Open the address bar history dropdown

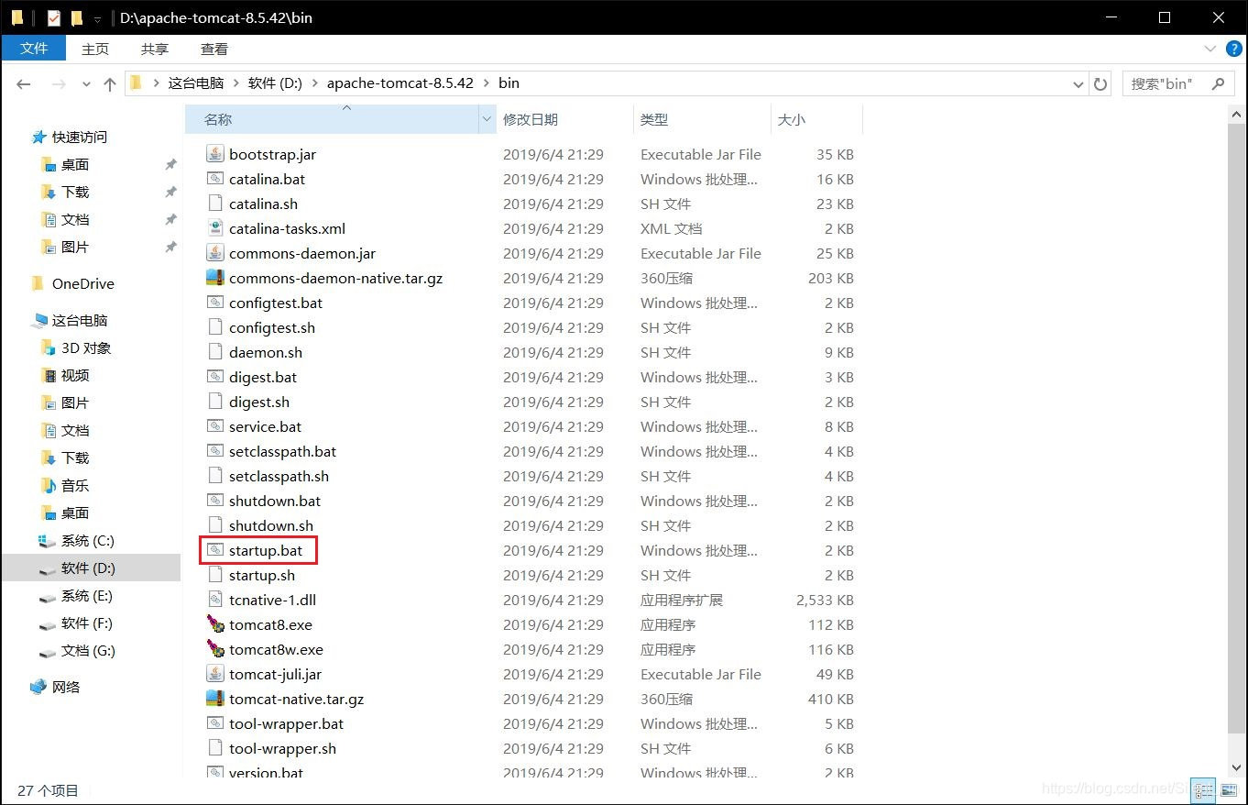(1078, 83)
